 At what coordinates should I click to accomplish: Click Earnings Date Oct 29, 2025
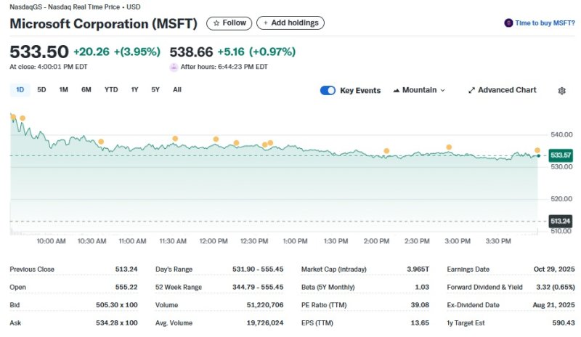[x=554, y=269]
